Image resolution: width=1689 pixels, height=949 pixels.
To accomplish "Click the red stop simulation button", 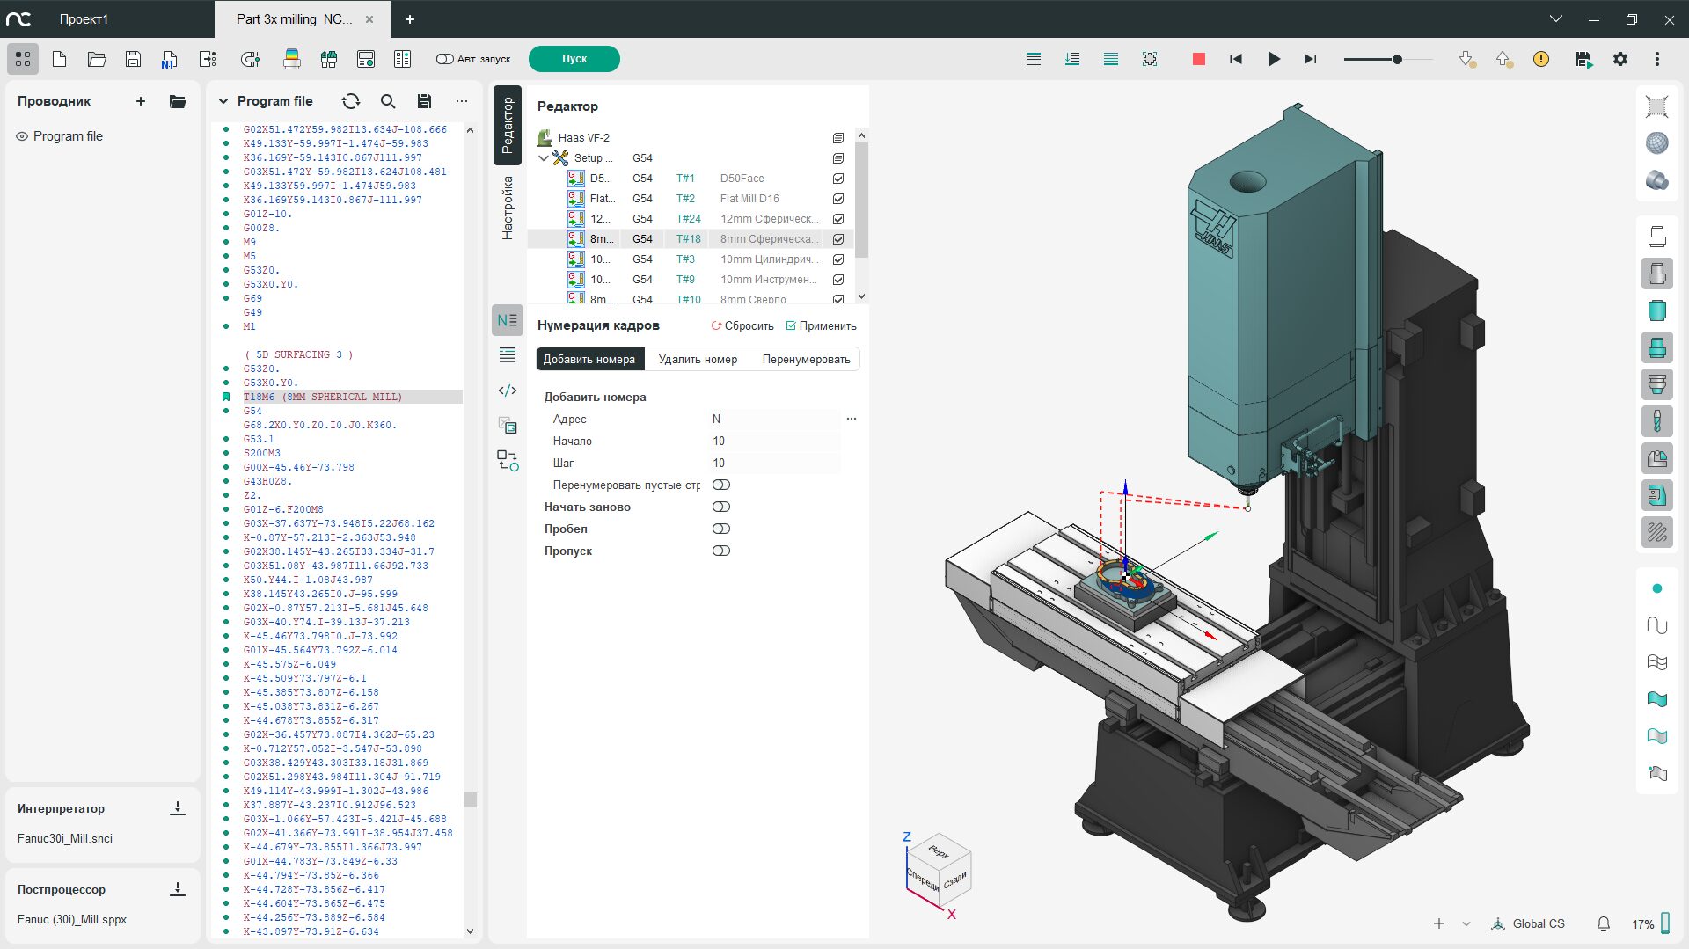I will coord(1198,59).
